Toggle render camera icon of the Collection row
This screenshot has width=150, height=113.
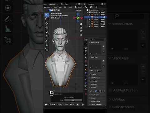pyautogui.click(x=104, y=12)
